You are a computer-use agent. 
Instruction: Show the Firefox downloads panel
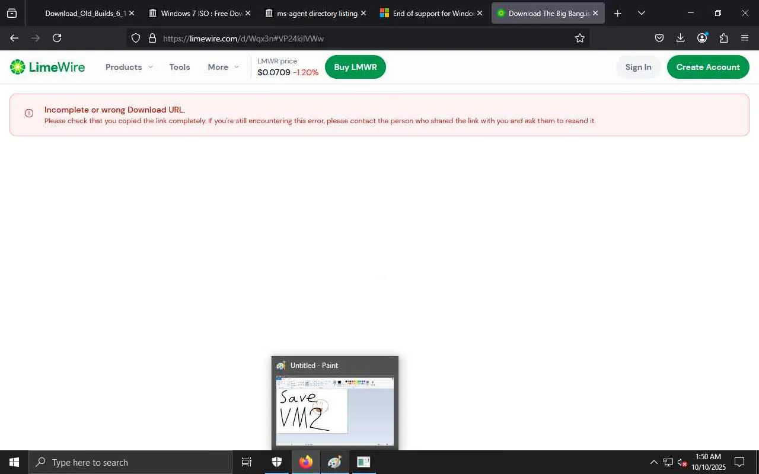(681, 38)
